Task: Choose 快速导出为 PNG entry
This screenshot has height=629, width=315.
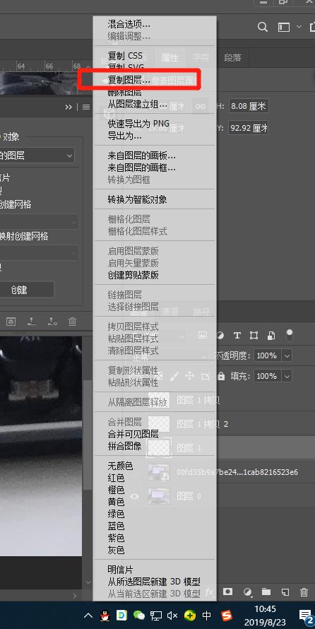Action: pos(138,123)
